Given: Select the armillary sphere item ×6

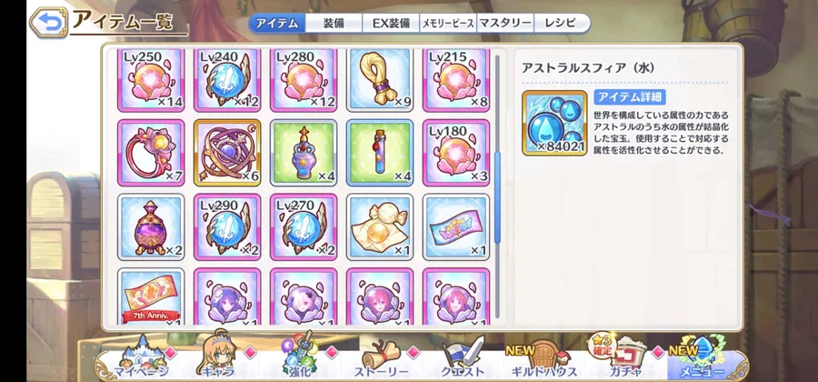Looking at the screenshot, I should click(227, 153).
